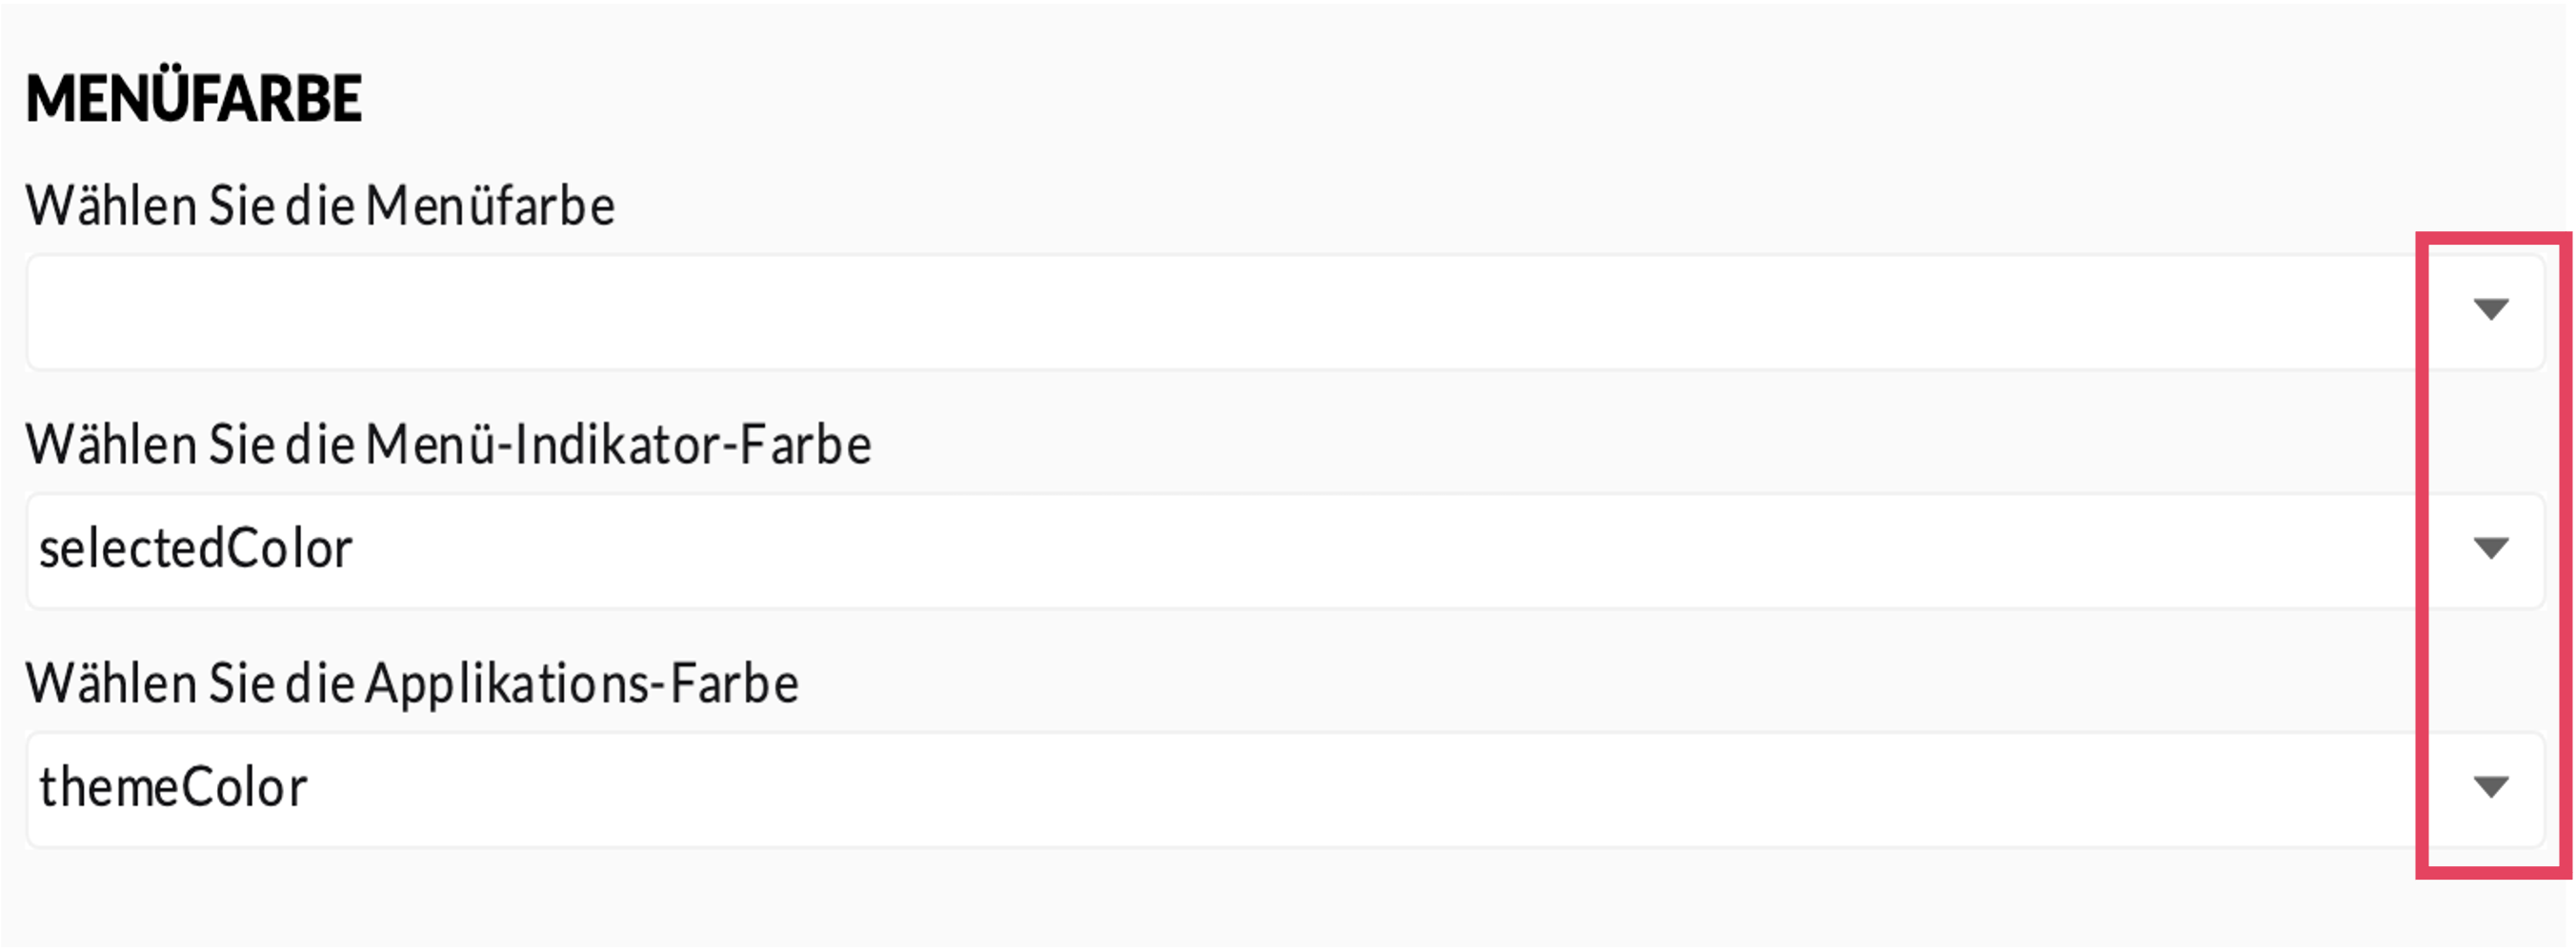
Task: Click the empty Menüfarbe selection field
Action: (1200, 312)
